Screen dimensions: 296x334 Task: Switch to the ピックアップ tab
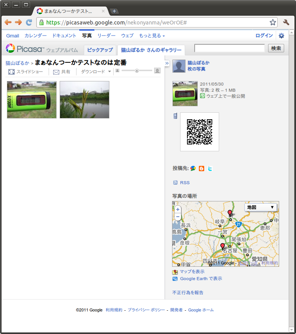coord(100,50)
